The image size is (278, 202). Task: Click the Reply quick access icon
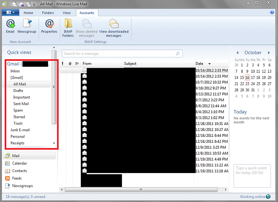(x=21, y=4)
